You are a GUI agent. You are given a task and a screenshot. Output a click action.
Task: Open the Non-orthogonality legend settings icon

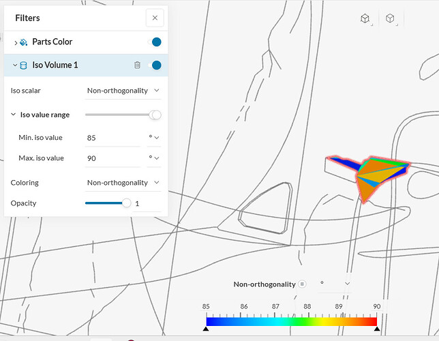(x=302, y=284)
